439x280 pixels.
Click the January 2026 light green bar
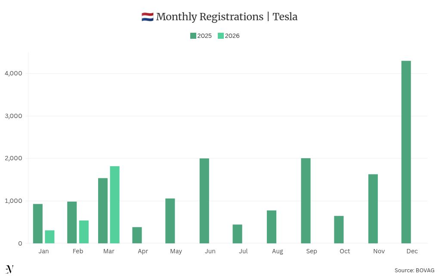[49, 236]
